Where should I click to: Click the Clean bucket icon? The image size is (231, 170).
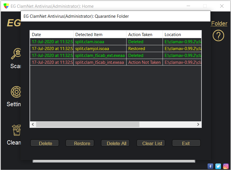(16, 130)
